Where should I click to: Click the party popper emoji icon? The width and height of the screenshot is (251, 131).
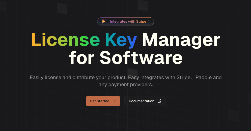103,21
